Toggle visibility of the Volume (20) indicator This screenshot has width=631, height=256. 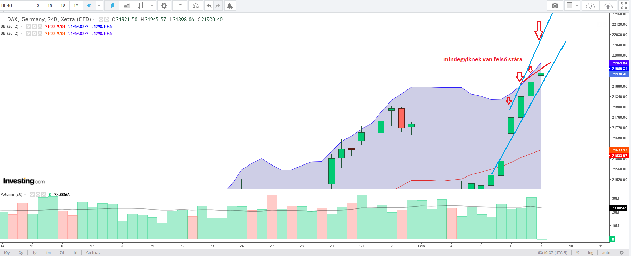(32, 194)
